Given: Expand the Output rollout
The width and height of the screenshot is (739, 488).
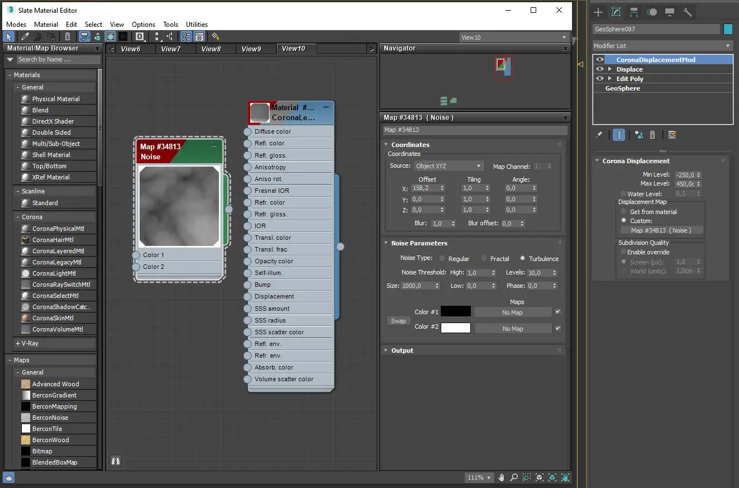Looking at the screenshot, I should point(402,350).
